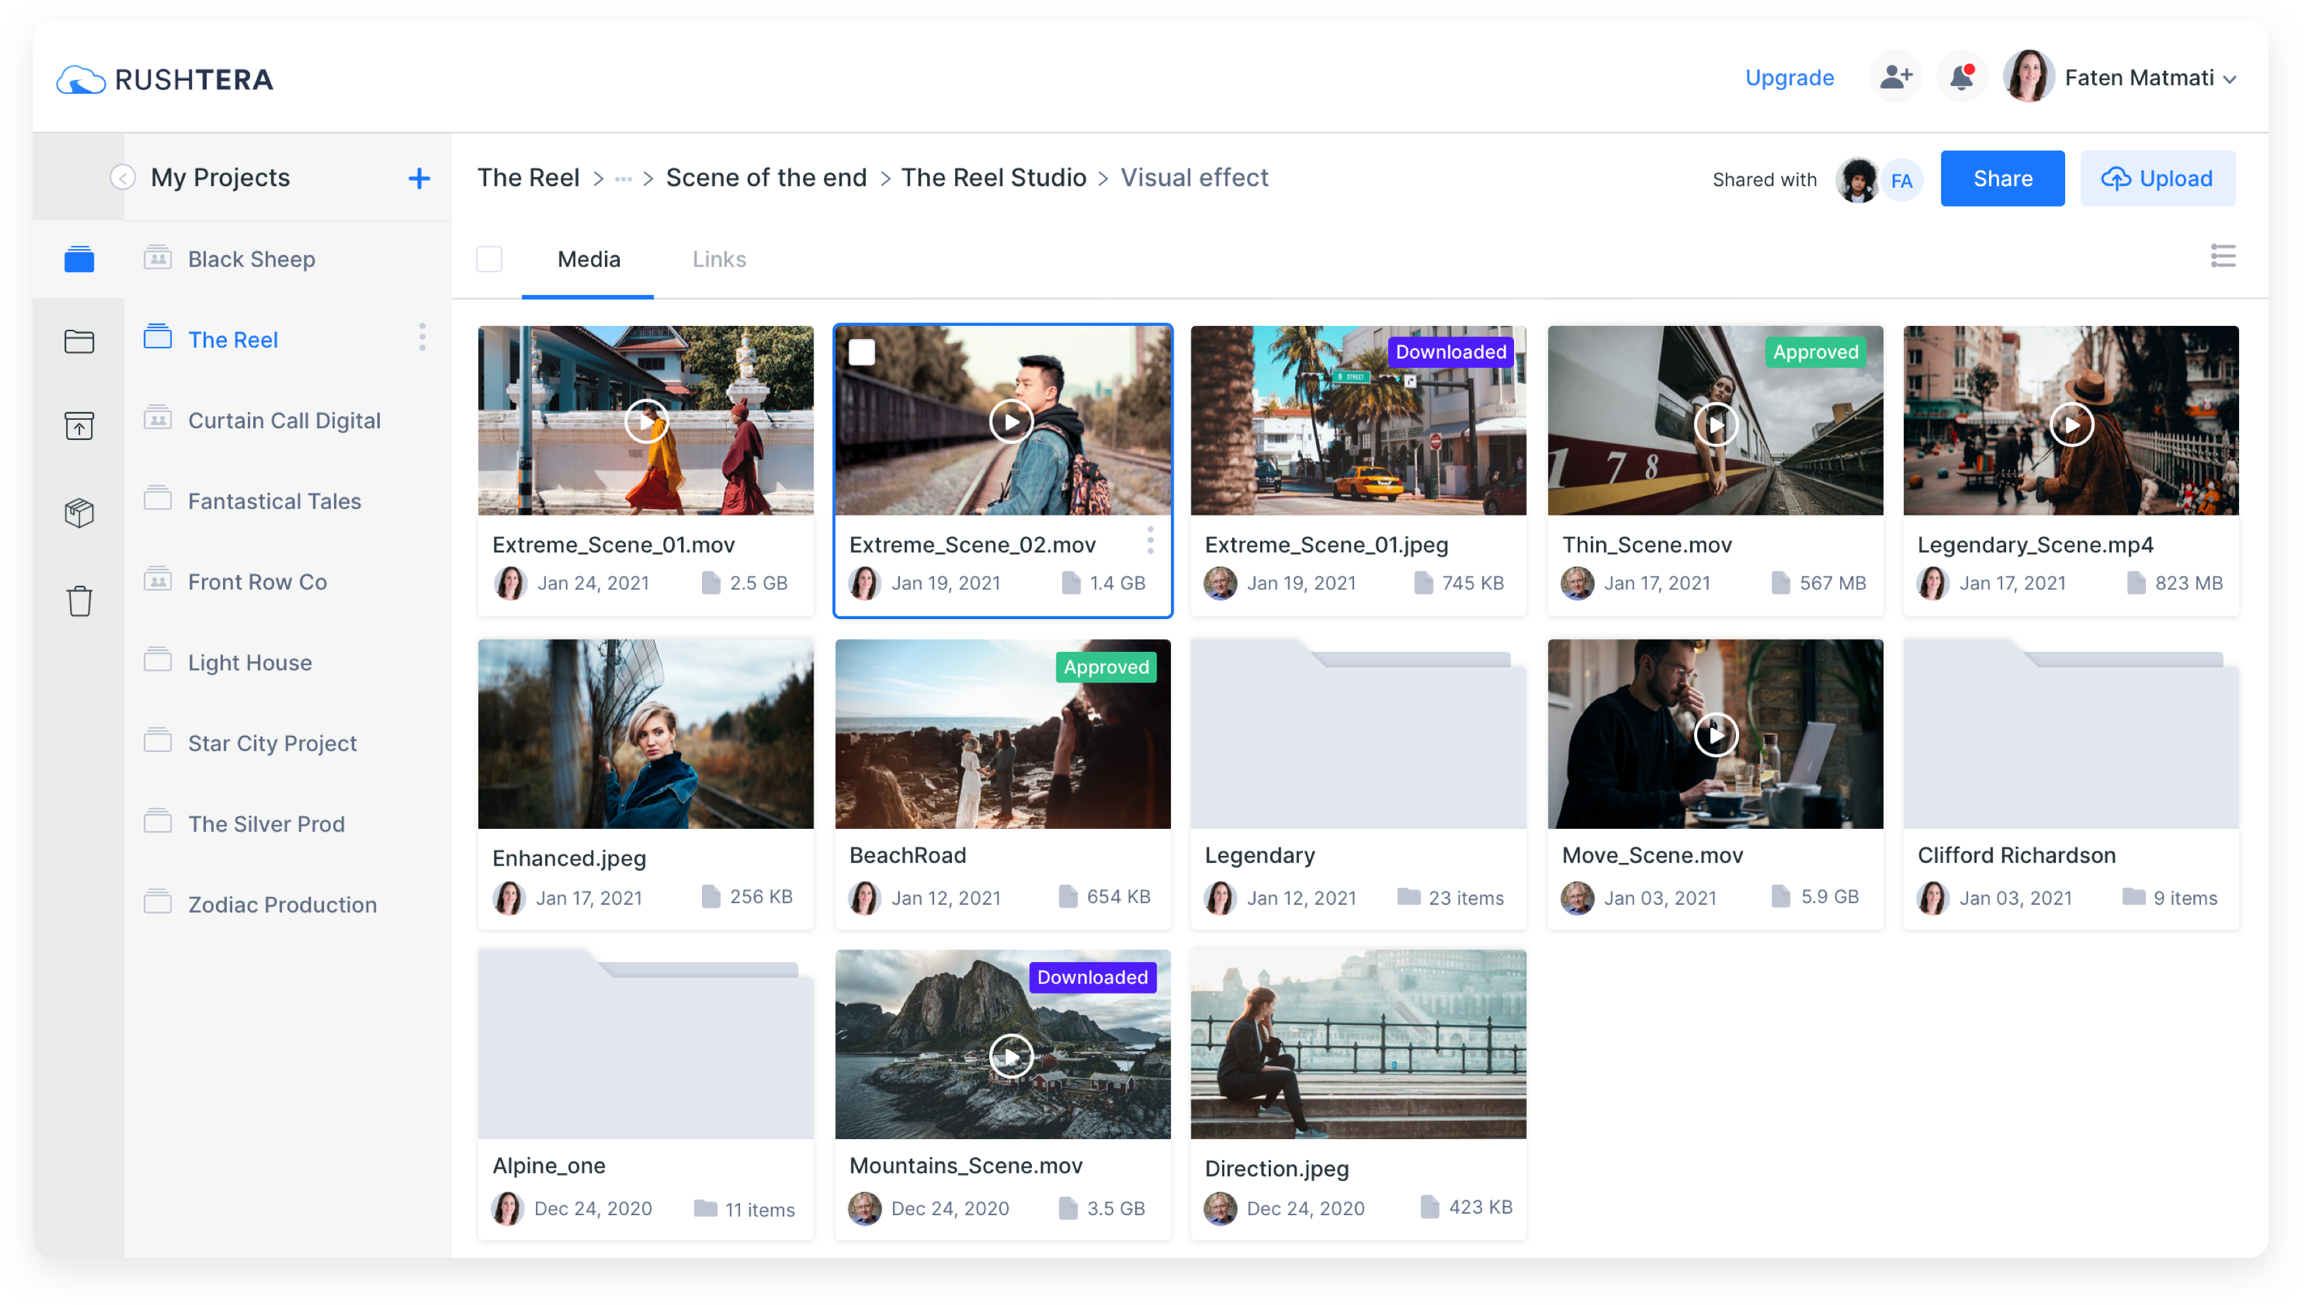This screenshot has height=1305, width=2304.
Task: Select the Media tab
Action: 588,259
